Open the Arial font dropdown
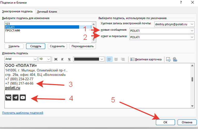 point(35,59)
